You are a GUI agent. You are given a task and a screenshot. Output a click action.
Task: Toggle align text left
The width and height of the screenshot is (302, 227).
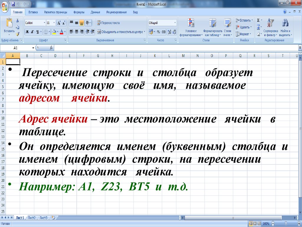tap(71, 32)
